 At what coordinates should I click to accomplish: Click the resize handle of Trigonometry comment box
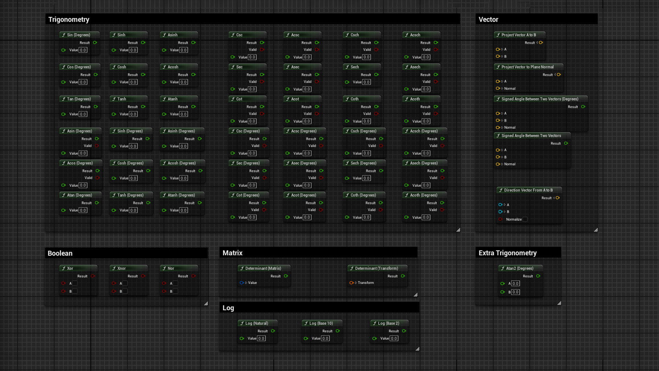point(458,230)
